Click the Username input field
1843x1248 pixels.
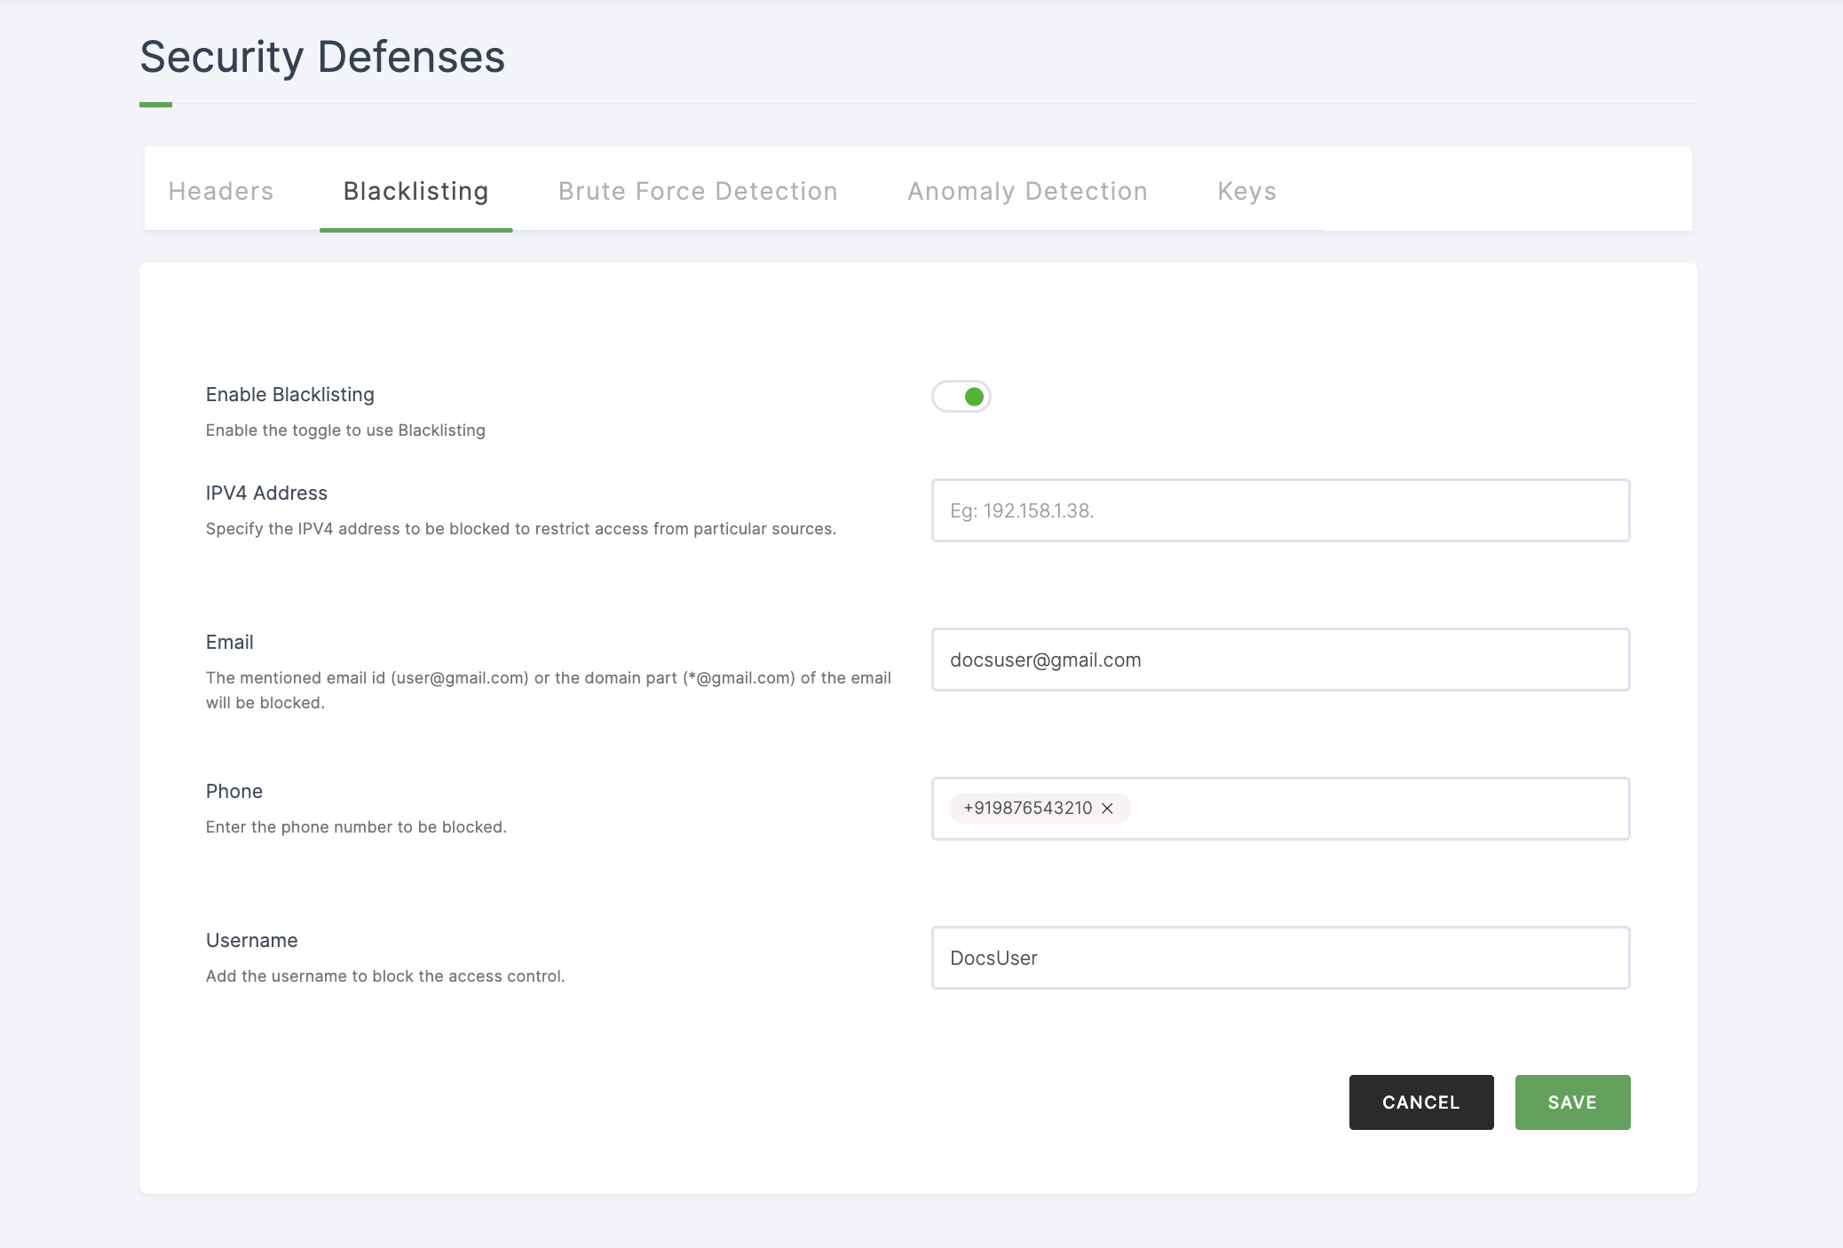pos(1280,957)
